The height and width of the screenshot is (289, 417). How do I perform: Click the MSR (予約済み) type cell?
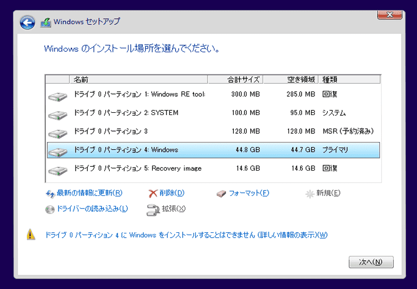348,132
